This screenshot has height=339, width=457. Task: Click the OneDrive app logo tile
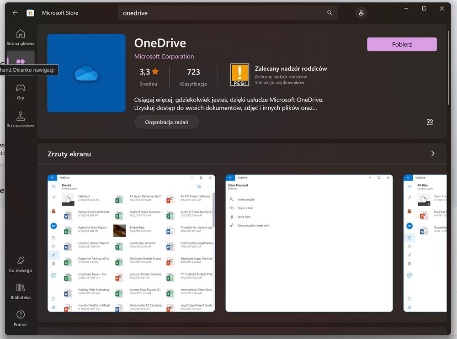[x=86, y=73]
